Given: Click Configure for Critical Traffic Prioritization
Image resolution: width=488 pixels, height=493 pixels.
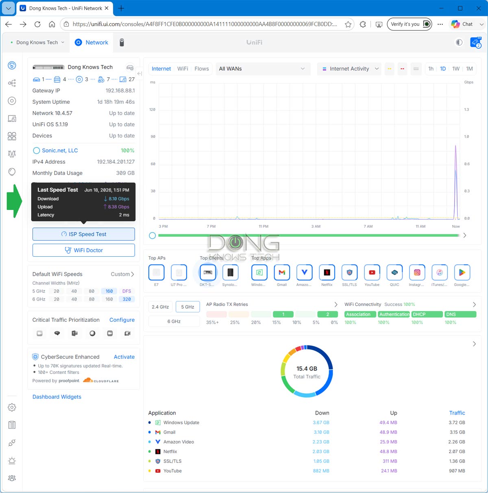Looking at the screenshot, I should click(122, 320).
